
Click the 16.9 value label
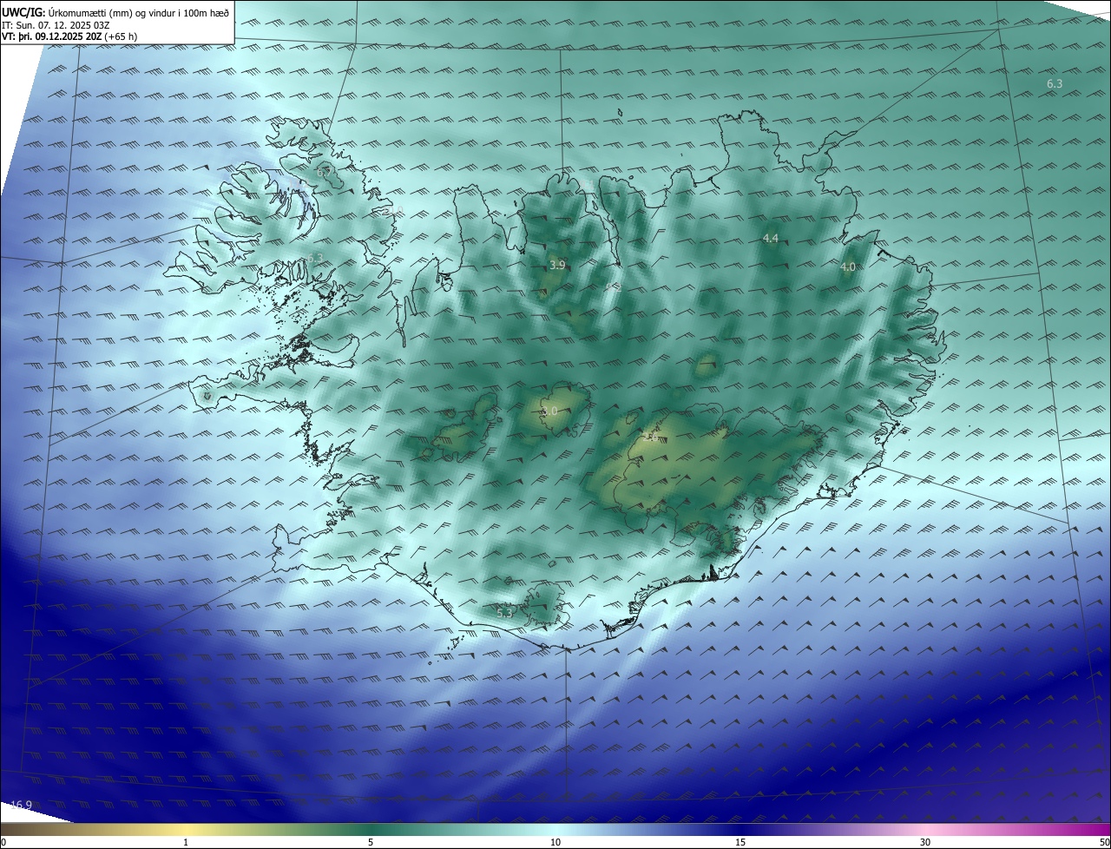pyautogui.click(x=22, y=806)
